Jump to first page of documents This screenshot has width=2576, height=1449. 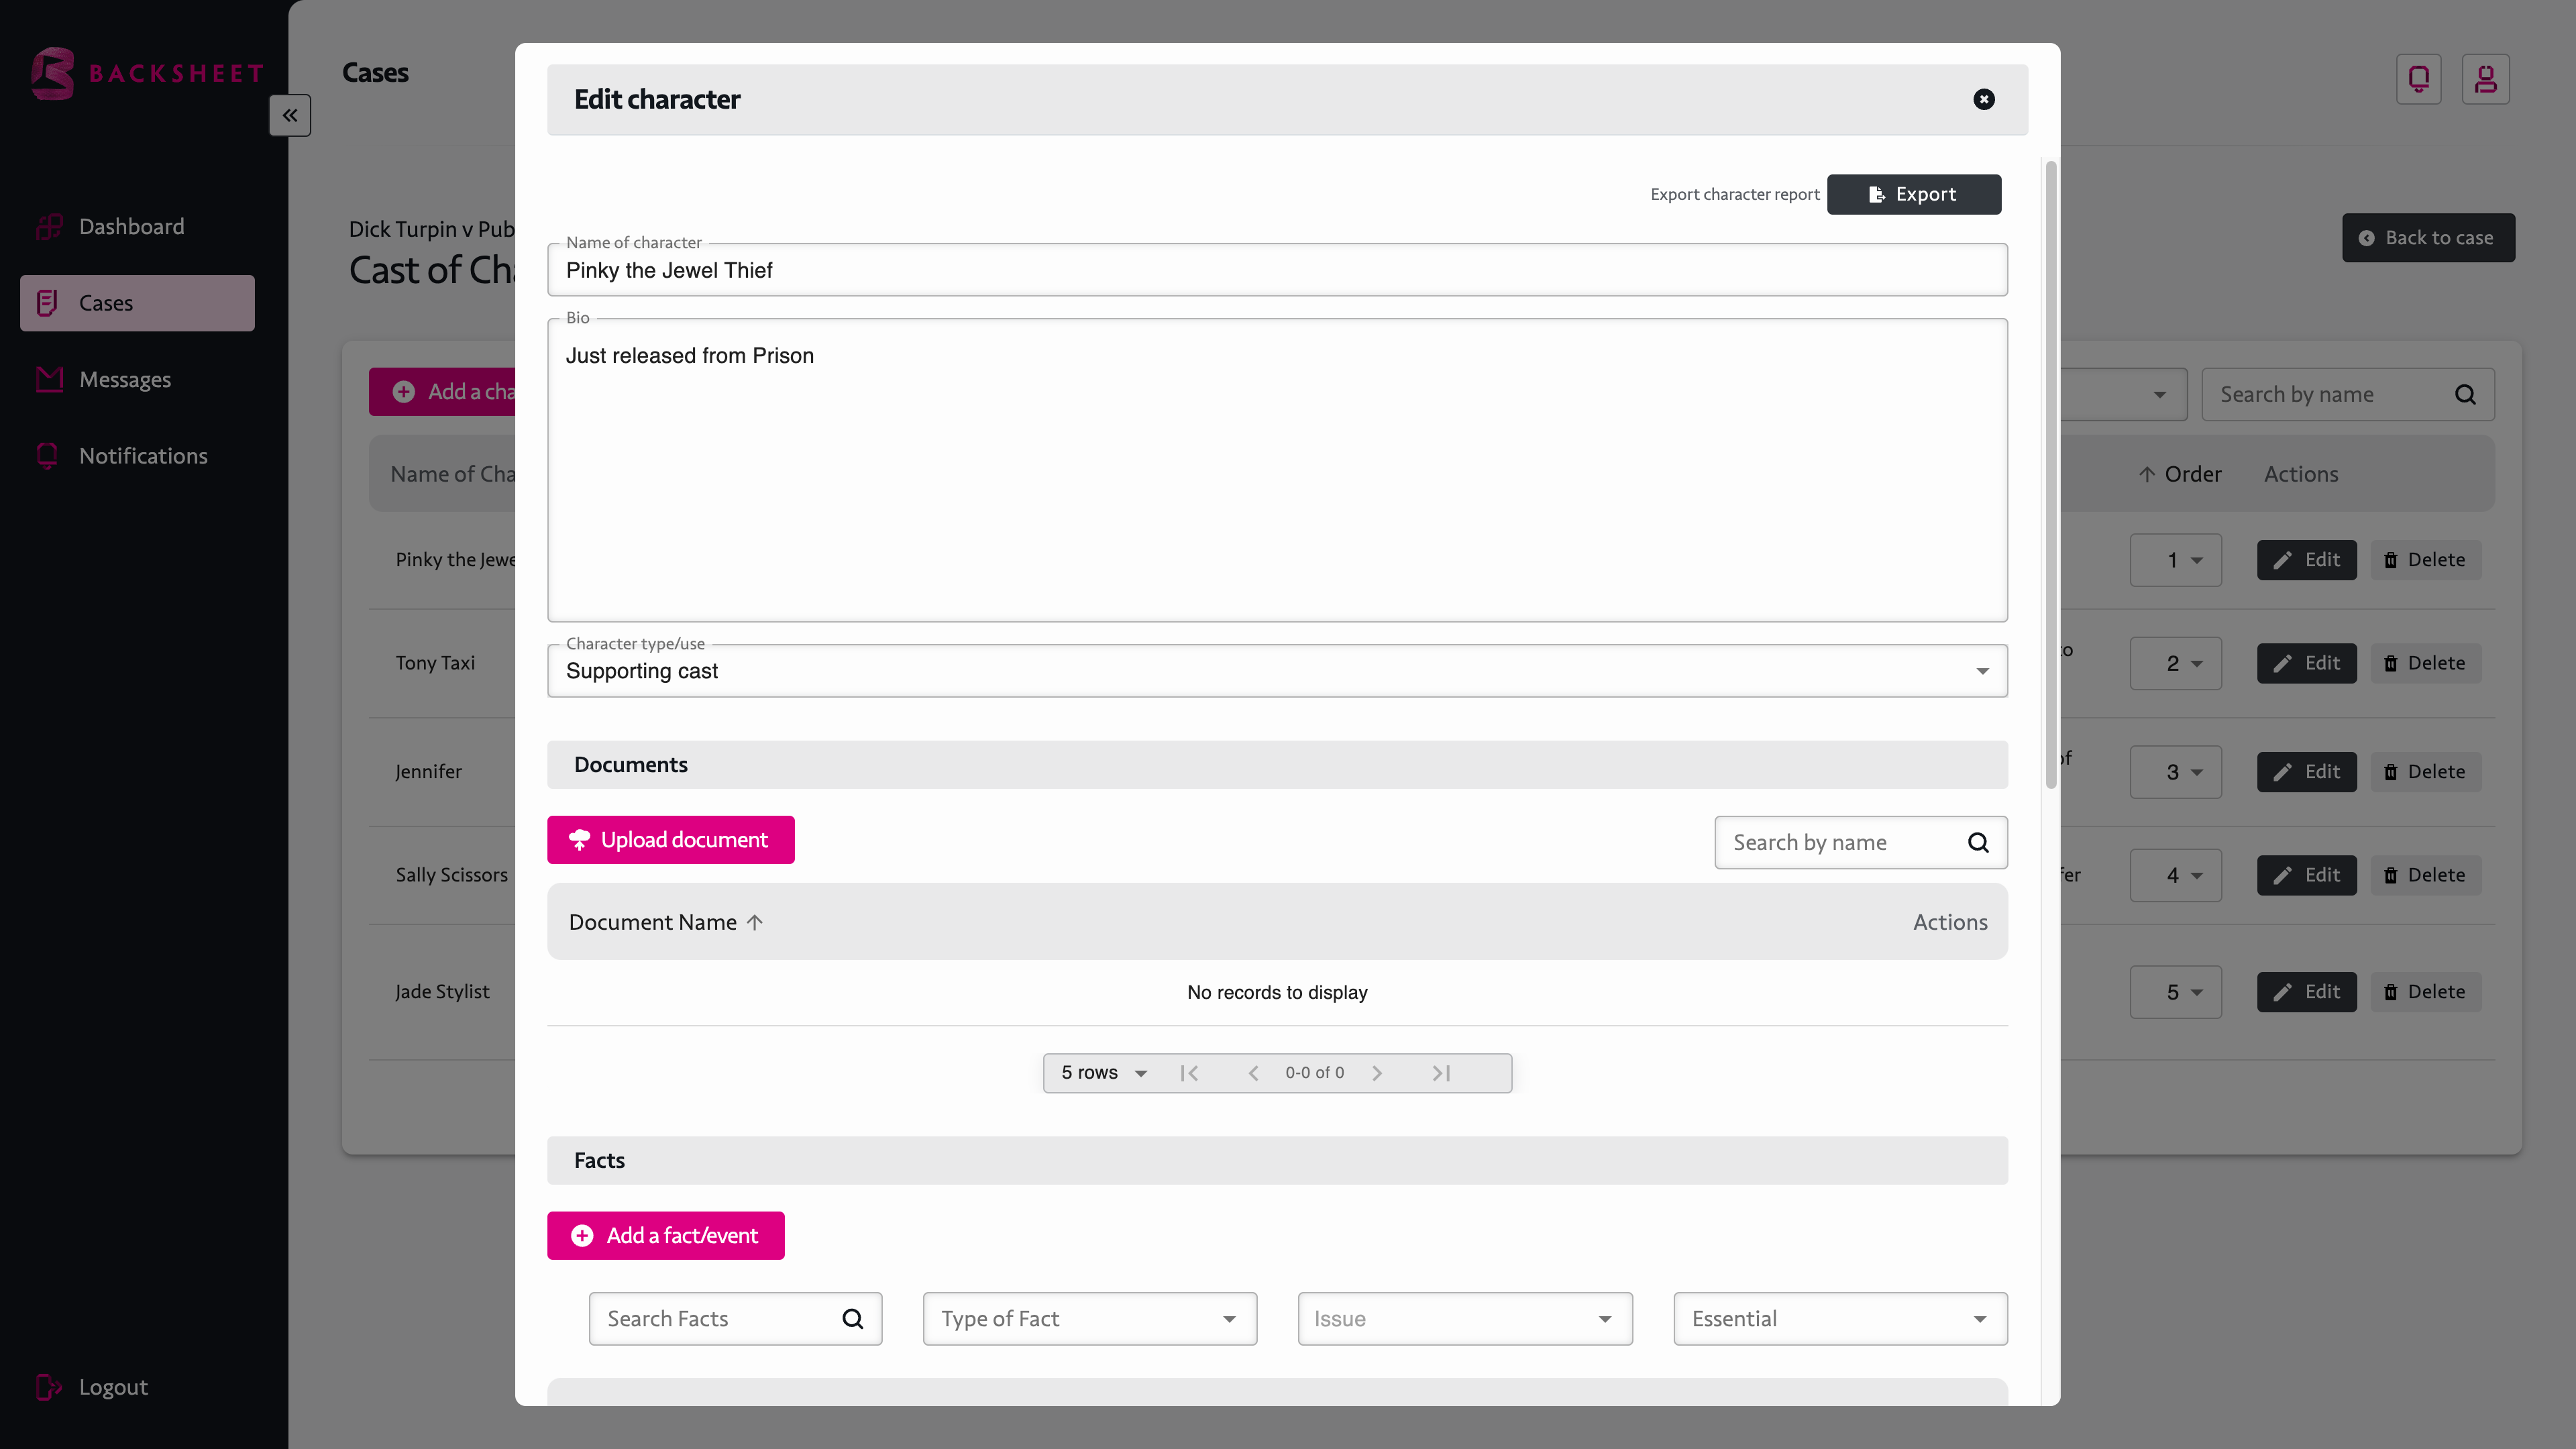pyautogui.click(x=1189, y=1073)
